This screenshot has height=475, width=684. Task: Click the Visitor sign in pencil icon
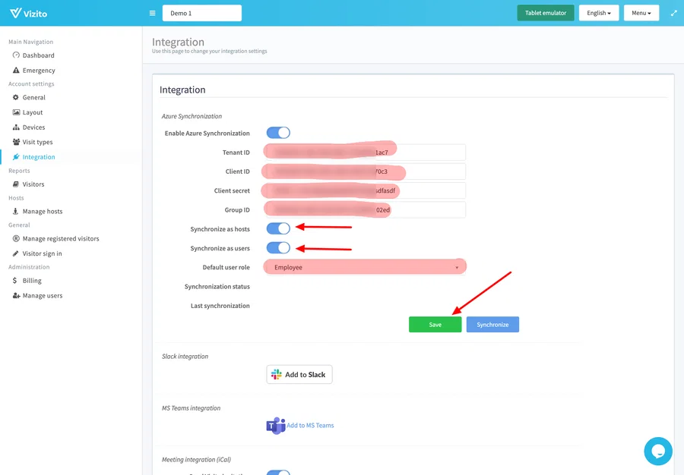17,253
